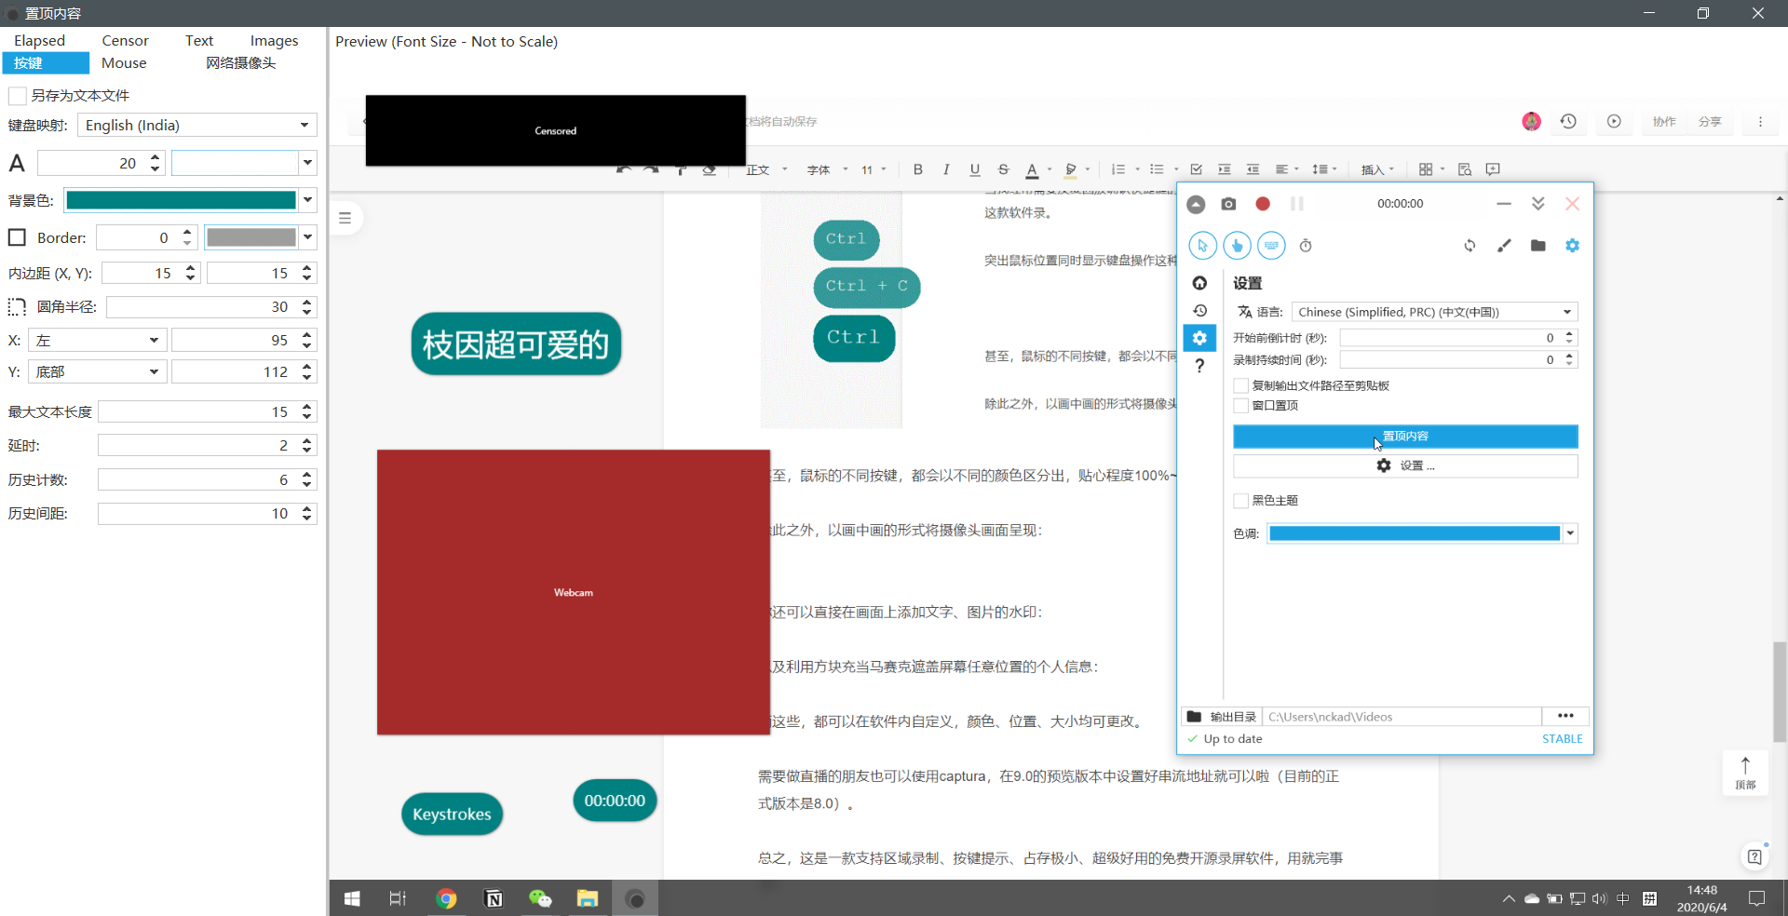Screen dimensions: 1788x916
Task: Open the 设置 ... button below it
Action: click(1405, 465)
